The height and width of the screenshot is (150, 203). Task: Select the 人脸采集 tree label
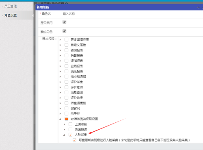[x=81, y=135]
